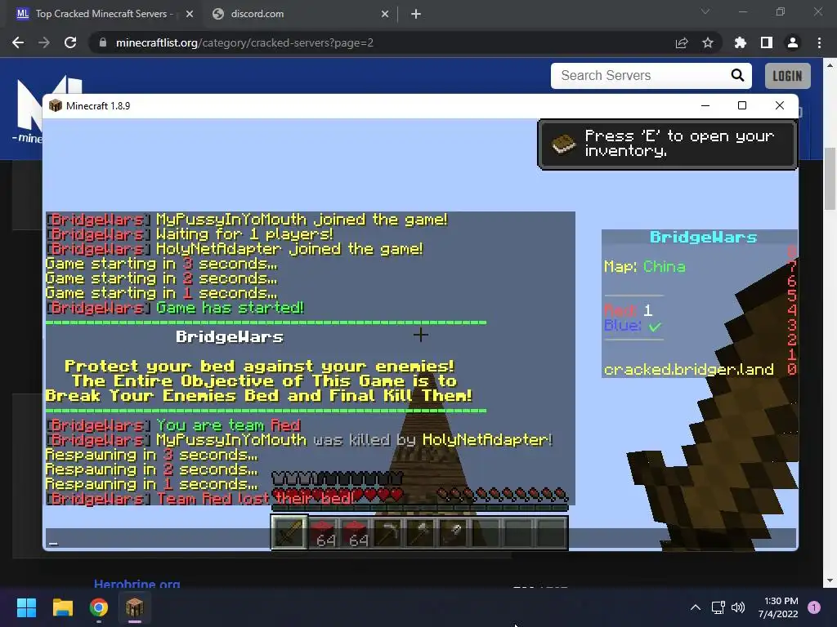Close the discord.com tab
Screen dimensions: 837x627
coord(385,14)
